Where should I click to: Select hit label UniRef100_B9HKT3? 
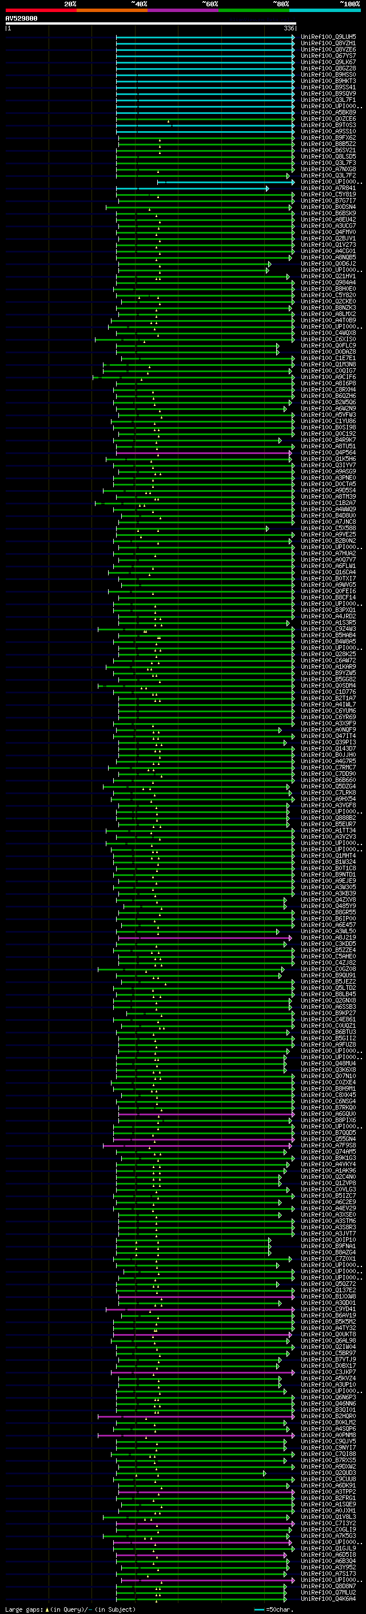(328, 81)
